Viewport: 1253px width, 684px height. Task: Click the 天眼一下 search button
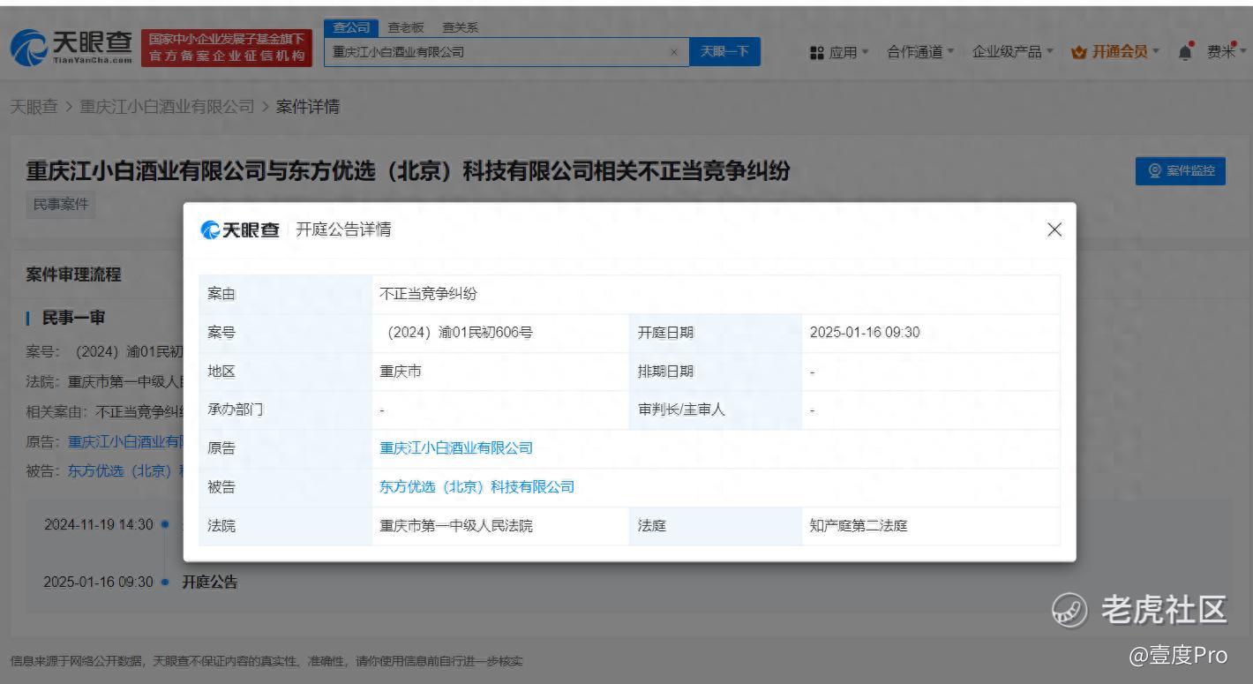(x=724, y=52)
